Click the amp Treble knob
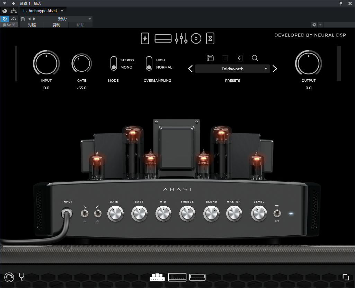 [x=187, y=213]
